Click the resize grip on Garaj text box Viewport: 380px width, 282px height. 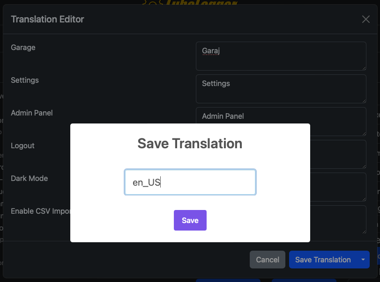363,67
